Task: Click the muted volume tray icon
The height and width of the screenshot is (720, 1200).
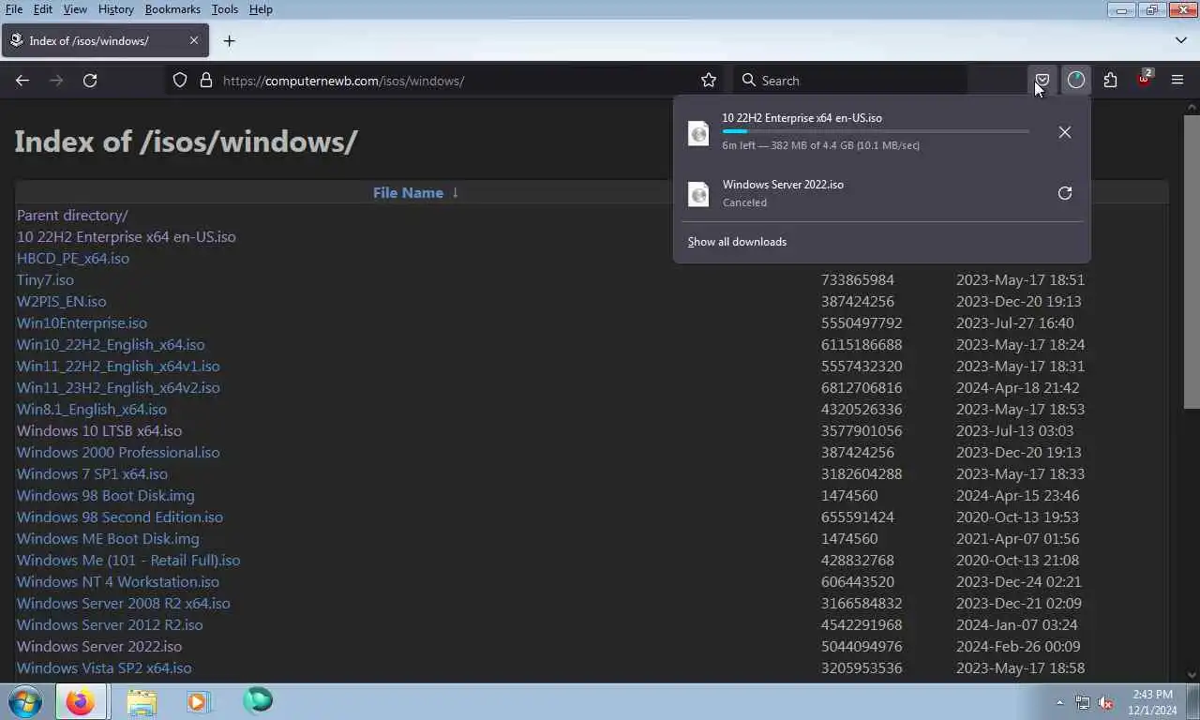Action: pyautogui.click(x=1106, y=702)
